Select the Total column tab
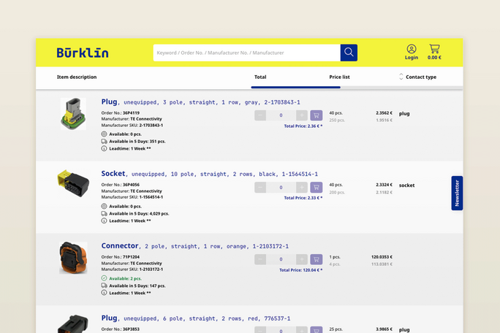The width and height of the screenshot is (500, 333). (260, 77)
